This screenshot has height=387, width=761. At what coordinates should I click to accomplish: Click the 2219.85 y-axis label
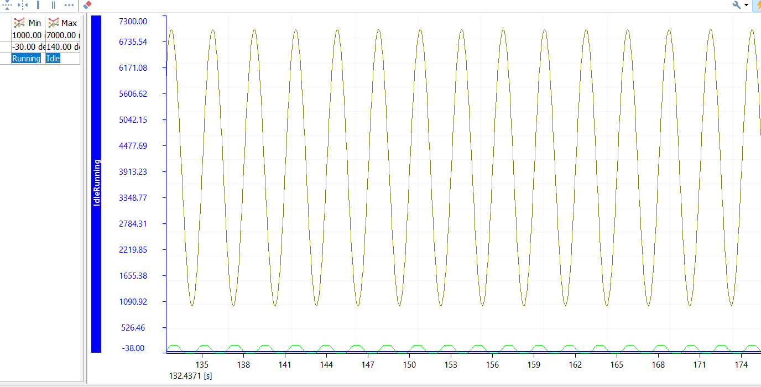point(133,249)
